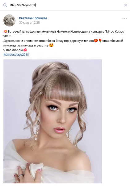Viewport: 130px width, 186px height.
Task: Click the explosion emoji starting the post
Action: pos(5,32)
